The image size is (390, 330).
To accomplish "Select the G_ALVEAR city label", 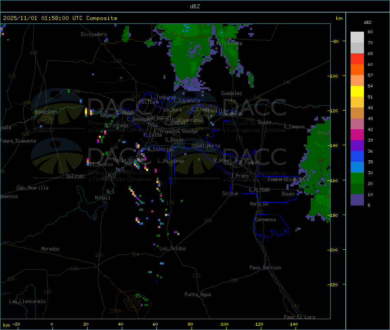I will (259, 190).
